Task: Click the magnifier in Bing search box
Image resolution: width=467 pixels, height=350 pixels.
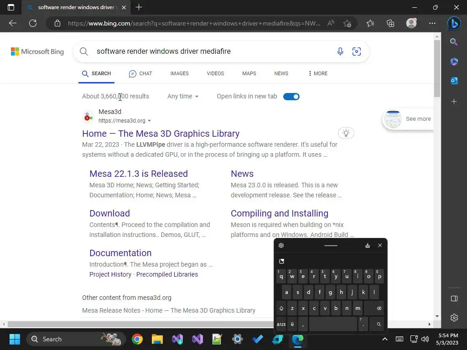Action: 84,51
